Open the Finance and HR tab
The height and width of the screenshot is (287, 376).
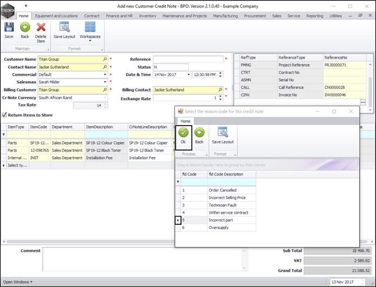pyautogui.click(x=119, y=16)
